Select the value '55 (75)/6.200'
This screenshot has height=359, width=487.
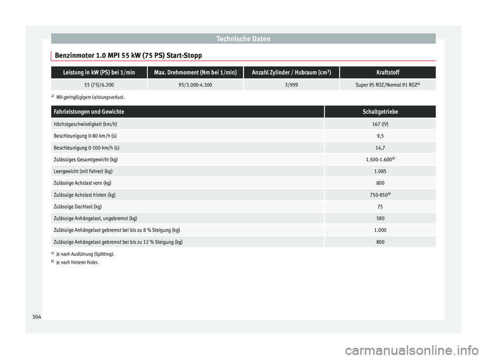(x=99, y=85)
